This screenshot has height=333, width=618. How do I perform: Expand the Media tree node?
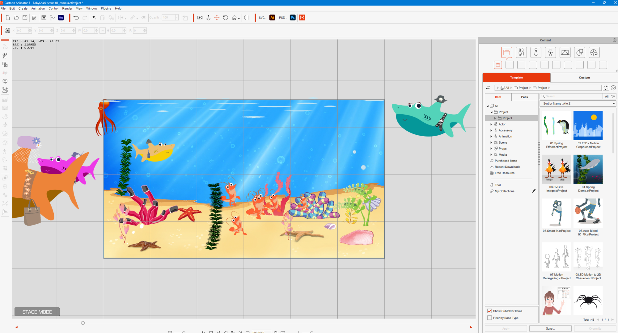491,155
